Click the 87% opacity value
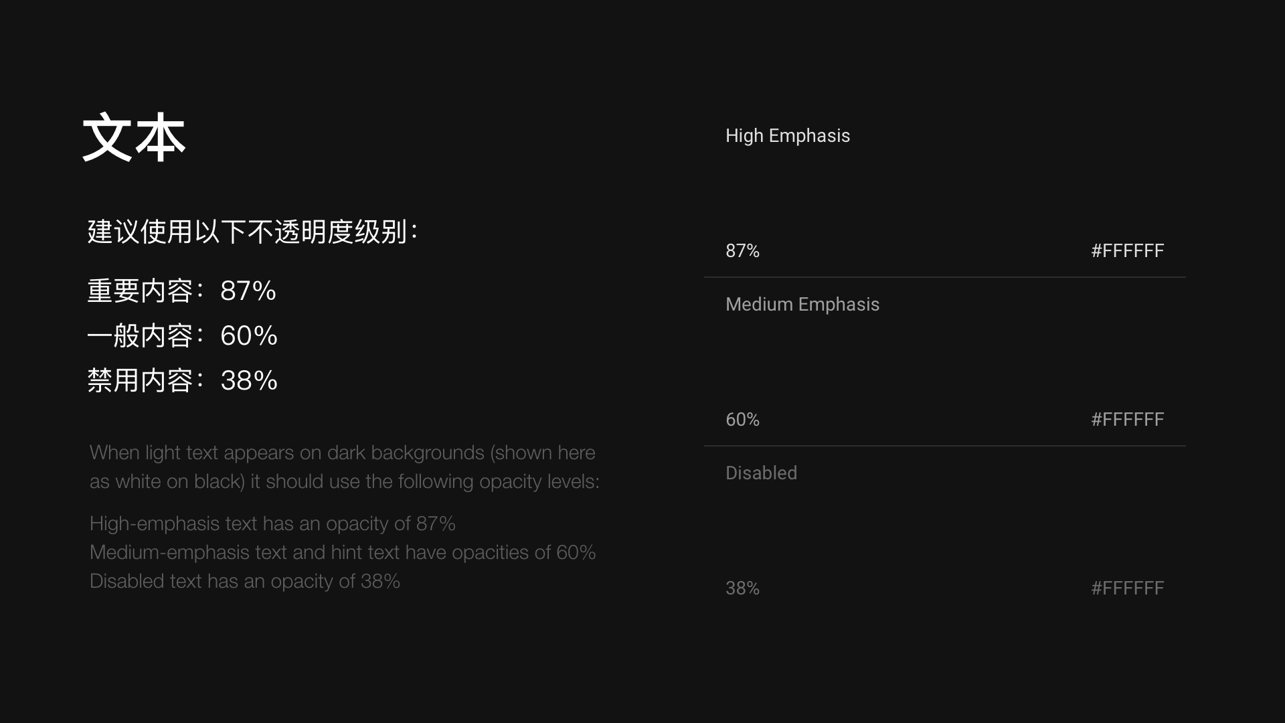 [x=742, y=251]
